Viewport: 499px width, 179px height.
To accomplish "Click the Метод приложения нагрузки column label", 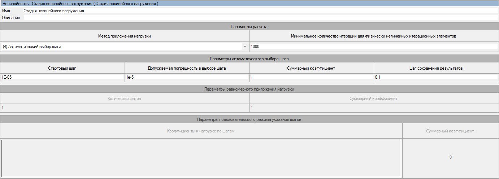I will click(x=125, y=36).
